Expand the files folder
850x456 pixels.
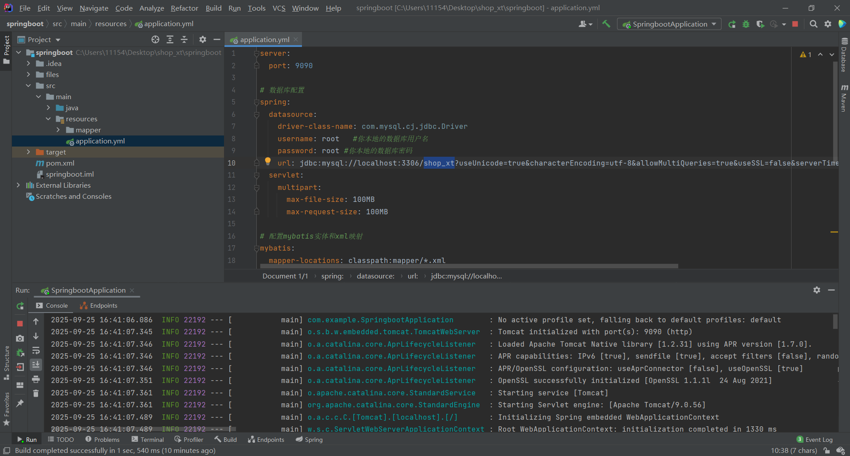pyautogui.click(x=29, y=75)
